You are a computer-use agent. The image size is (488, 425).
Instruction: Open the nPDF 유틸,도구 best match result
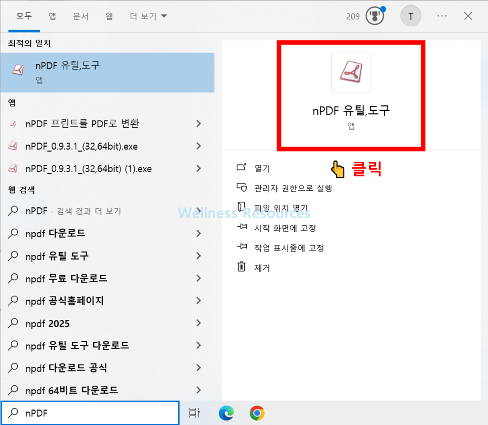[107, 73]
